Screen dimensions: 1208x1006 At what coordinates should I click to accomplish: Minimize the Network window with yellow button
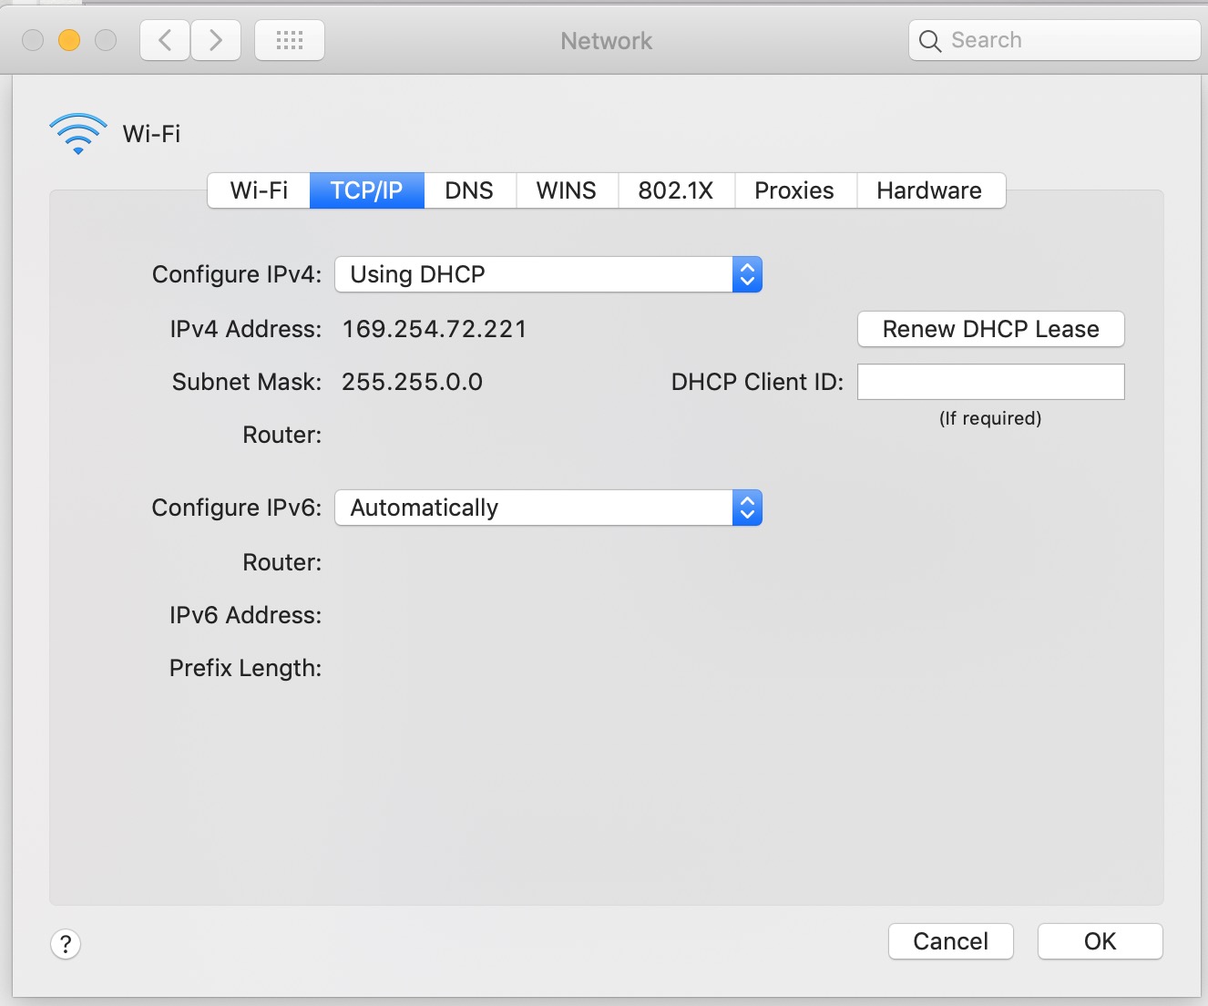point(69,40)
